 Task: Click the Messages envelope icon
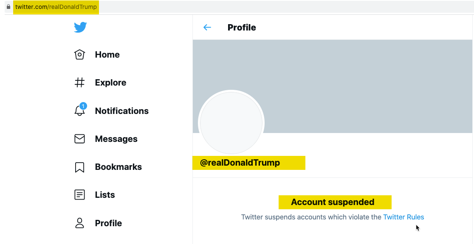tap(79, 139)
